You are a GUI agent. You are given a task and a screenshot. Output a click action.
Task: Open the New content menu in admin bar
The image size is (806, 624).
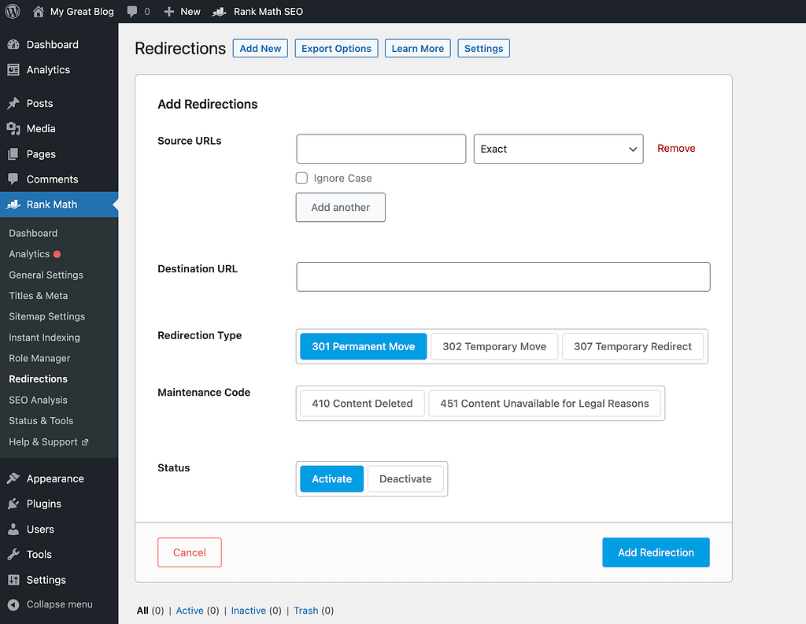pos(182,12)
